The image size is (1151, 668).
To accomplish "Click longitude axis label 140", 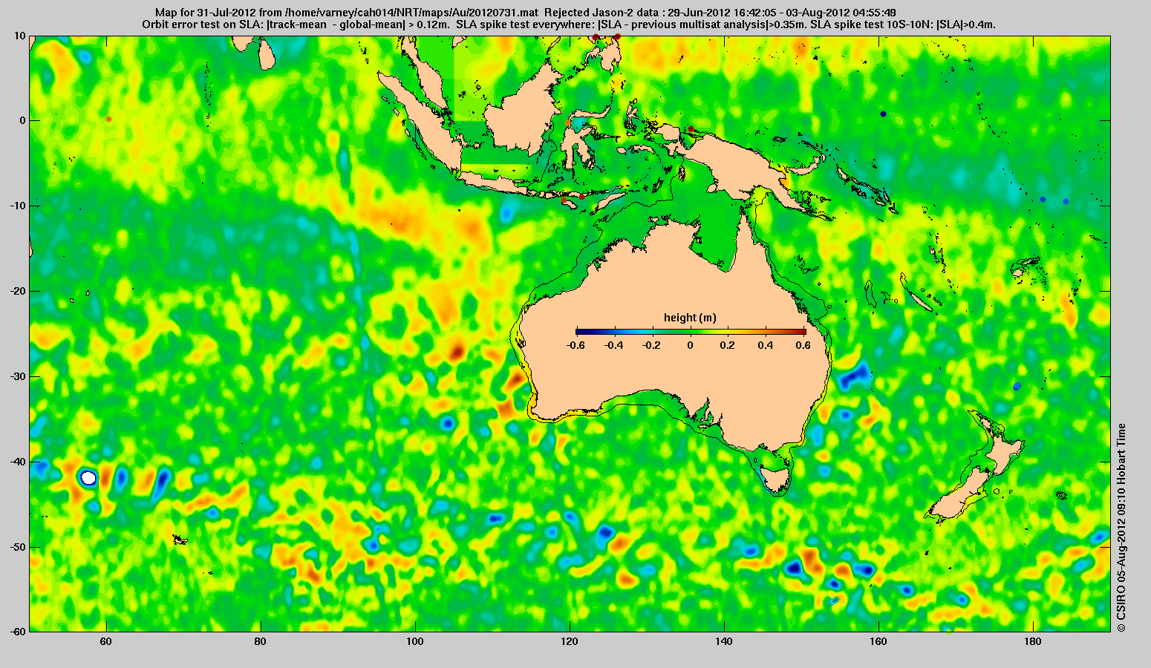I will pos(724,641).
